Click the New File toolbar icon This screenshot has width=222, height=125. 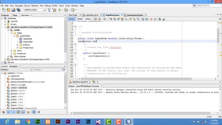(x=4, y=10)
